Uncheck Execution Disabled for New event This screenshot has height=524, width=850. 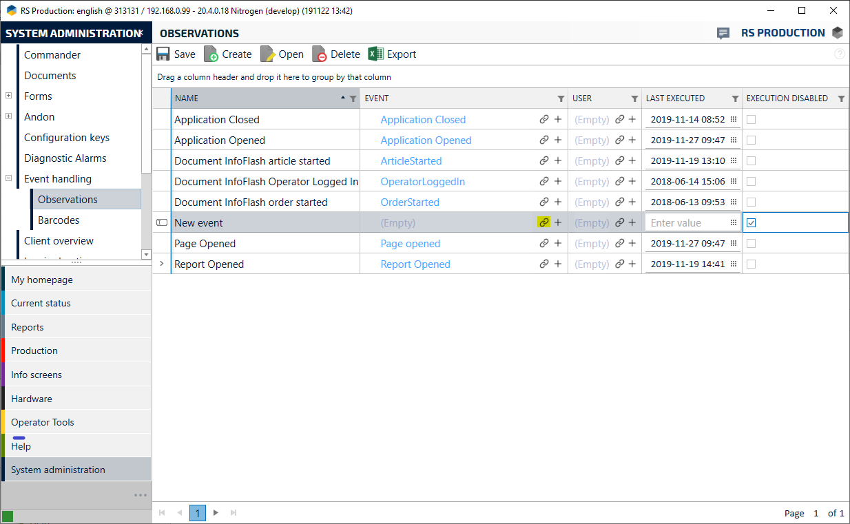click(751, 222)
